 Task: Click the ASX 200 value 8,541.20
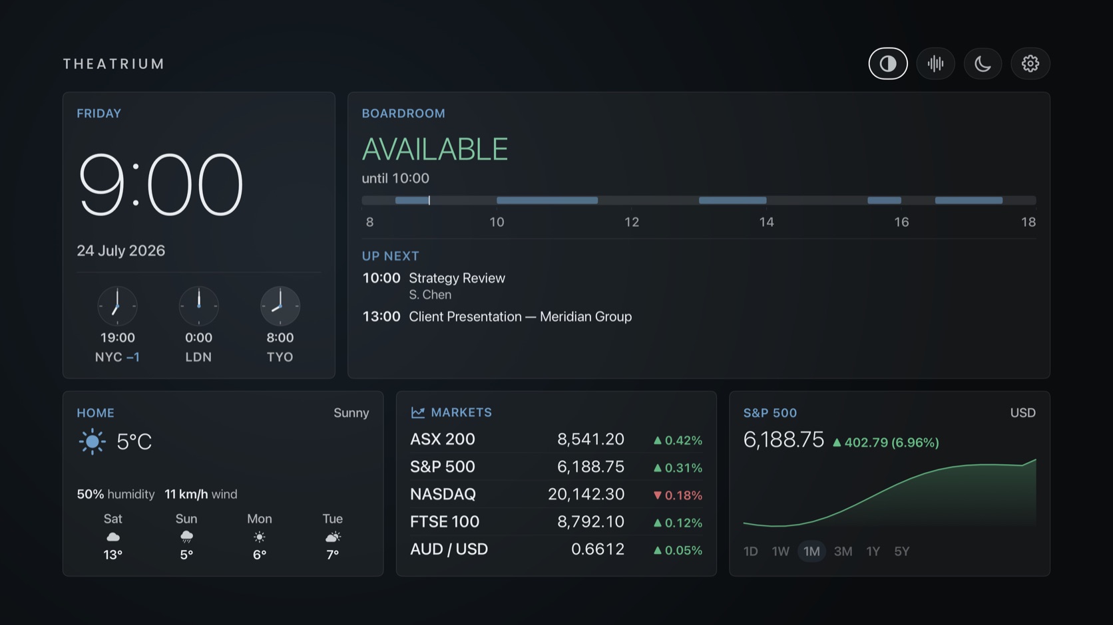590,439
